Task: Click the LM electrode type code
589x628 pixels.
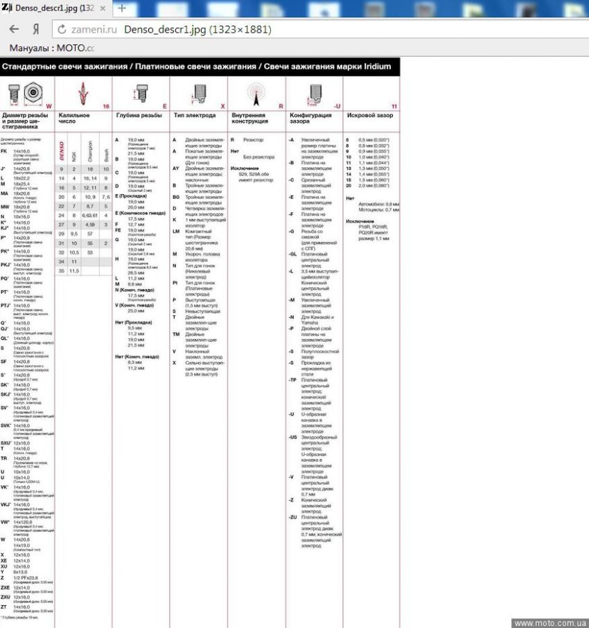Action: coord(176,231)
